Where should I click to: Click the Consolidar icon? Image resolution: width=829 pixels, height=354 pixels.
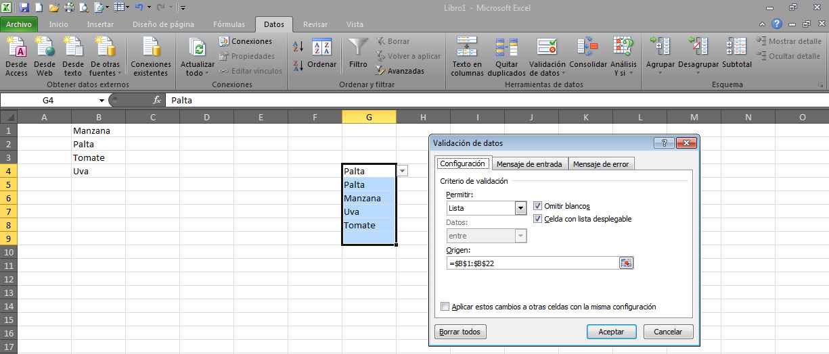click(587, 47)
